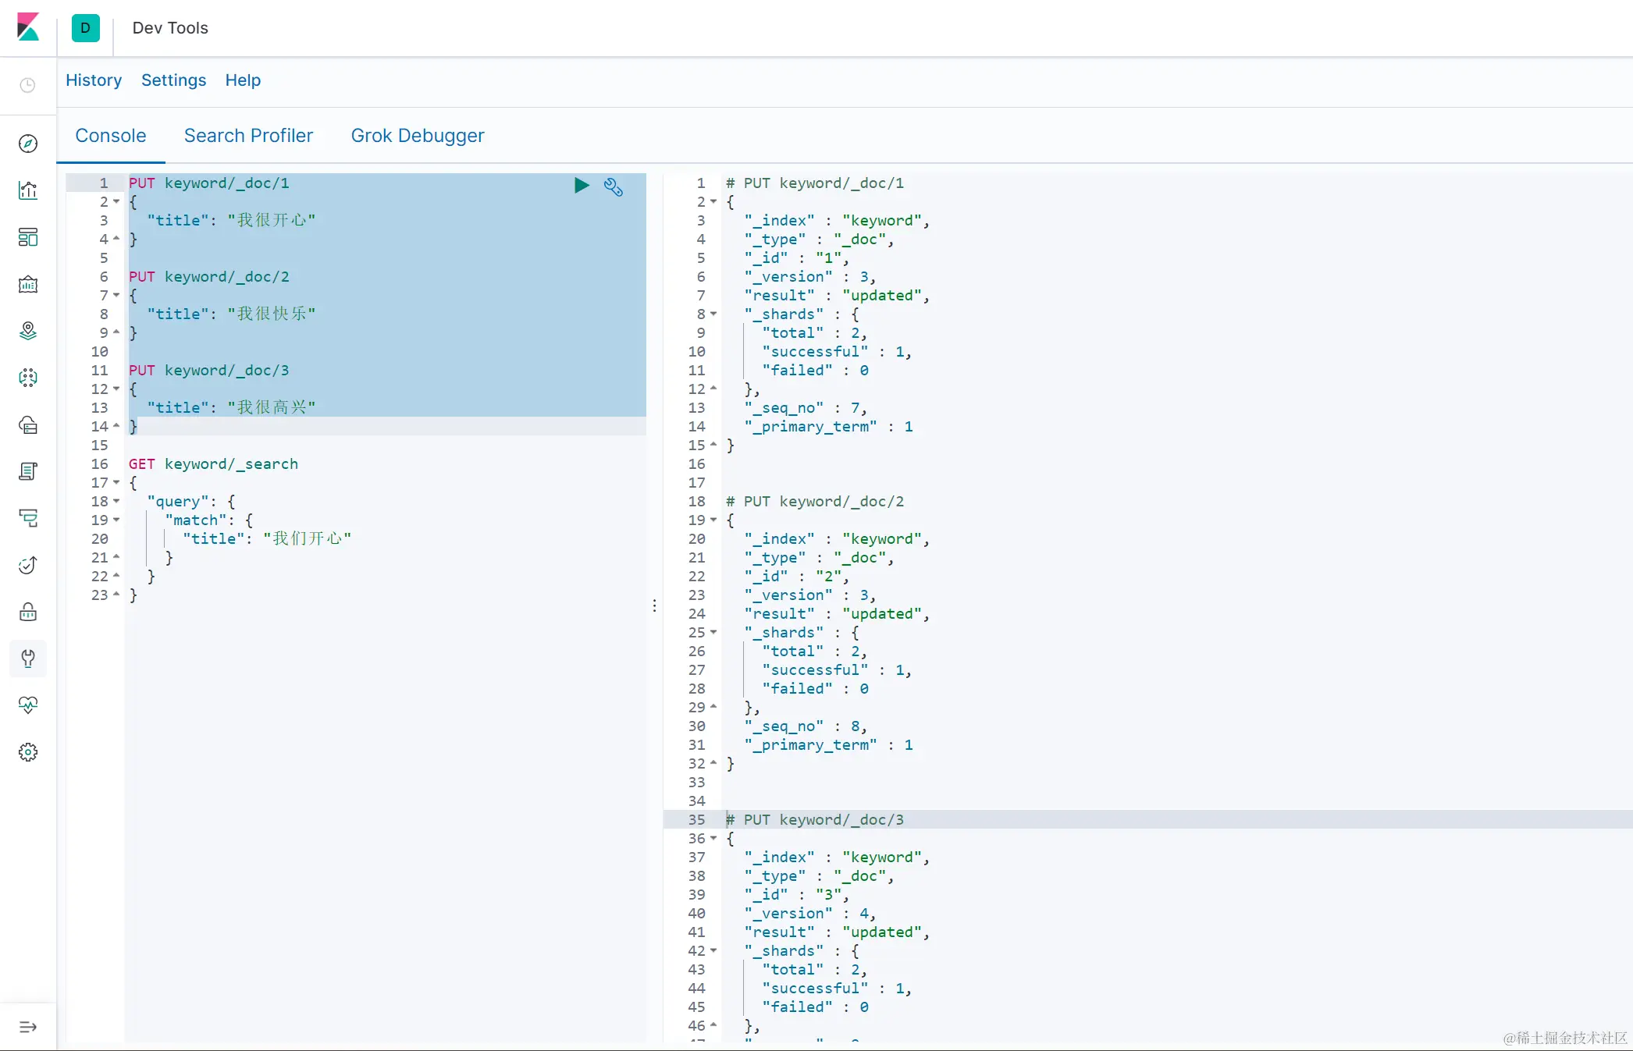Click the panel resize handle dots

[x=654, y=605]
